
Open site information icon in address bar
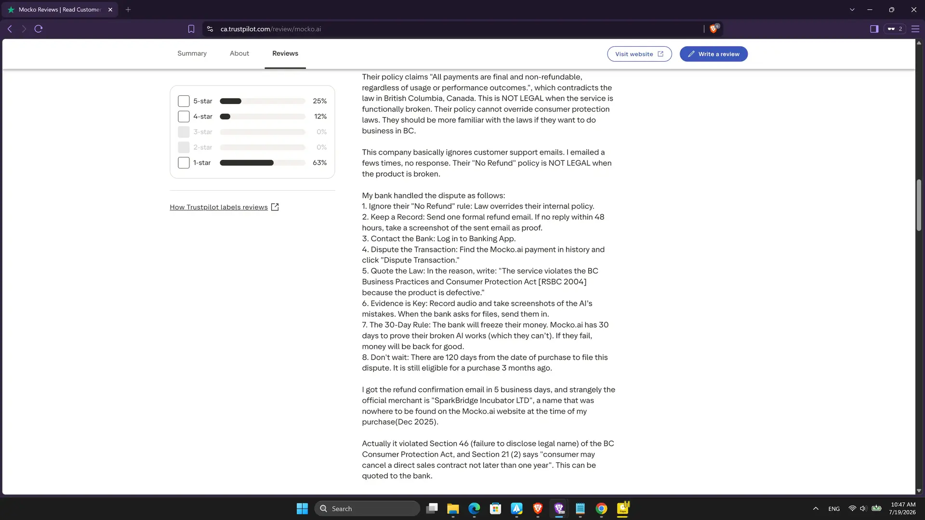pyautogui.click(x=210, y=29)
